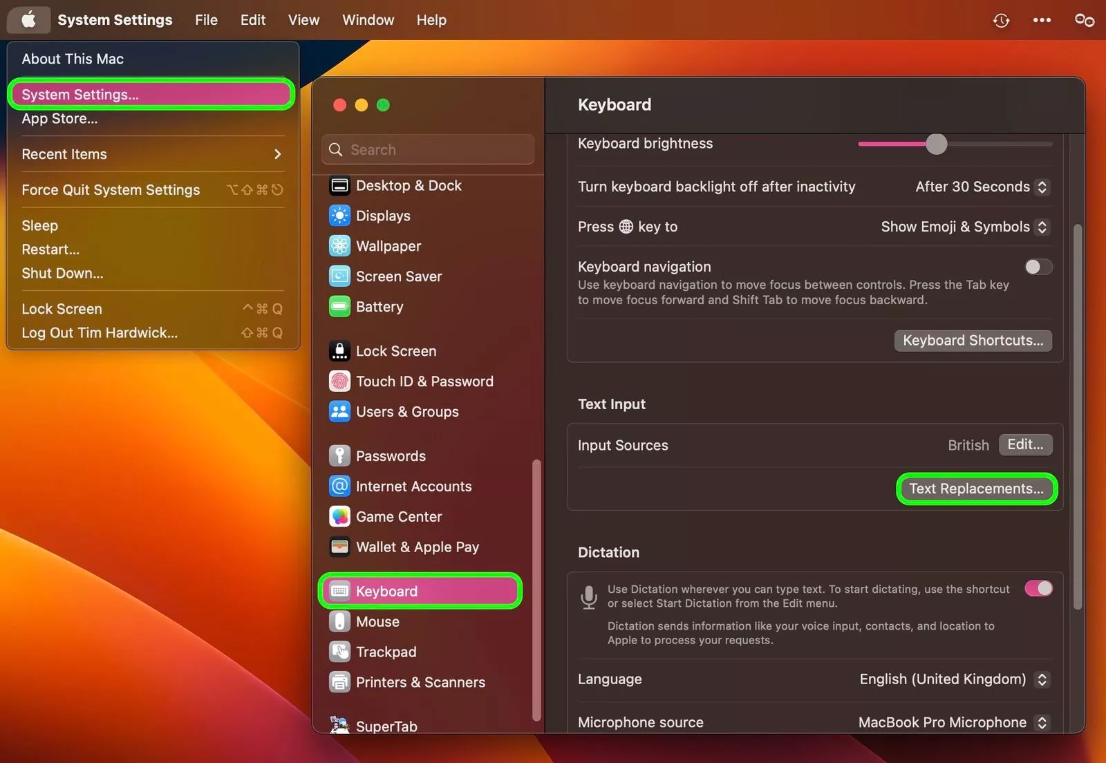This screenshot has height=763, width=1106.
Task: Click the Lock Screen padlock icon
Action: pos(339,351)
